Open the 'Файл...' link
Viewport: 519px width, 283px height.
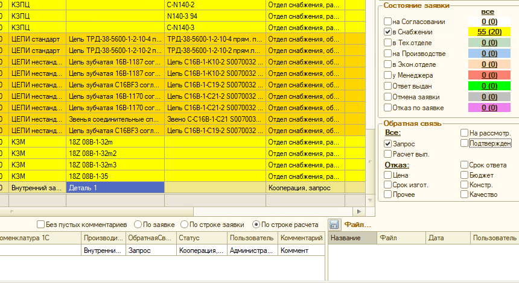click(x=357, y=225)
